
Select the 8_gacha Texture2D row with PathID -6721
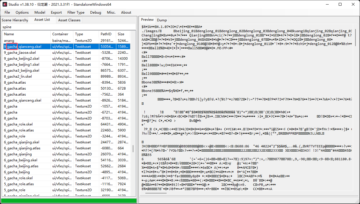[x=67, y=112]
